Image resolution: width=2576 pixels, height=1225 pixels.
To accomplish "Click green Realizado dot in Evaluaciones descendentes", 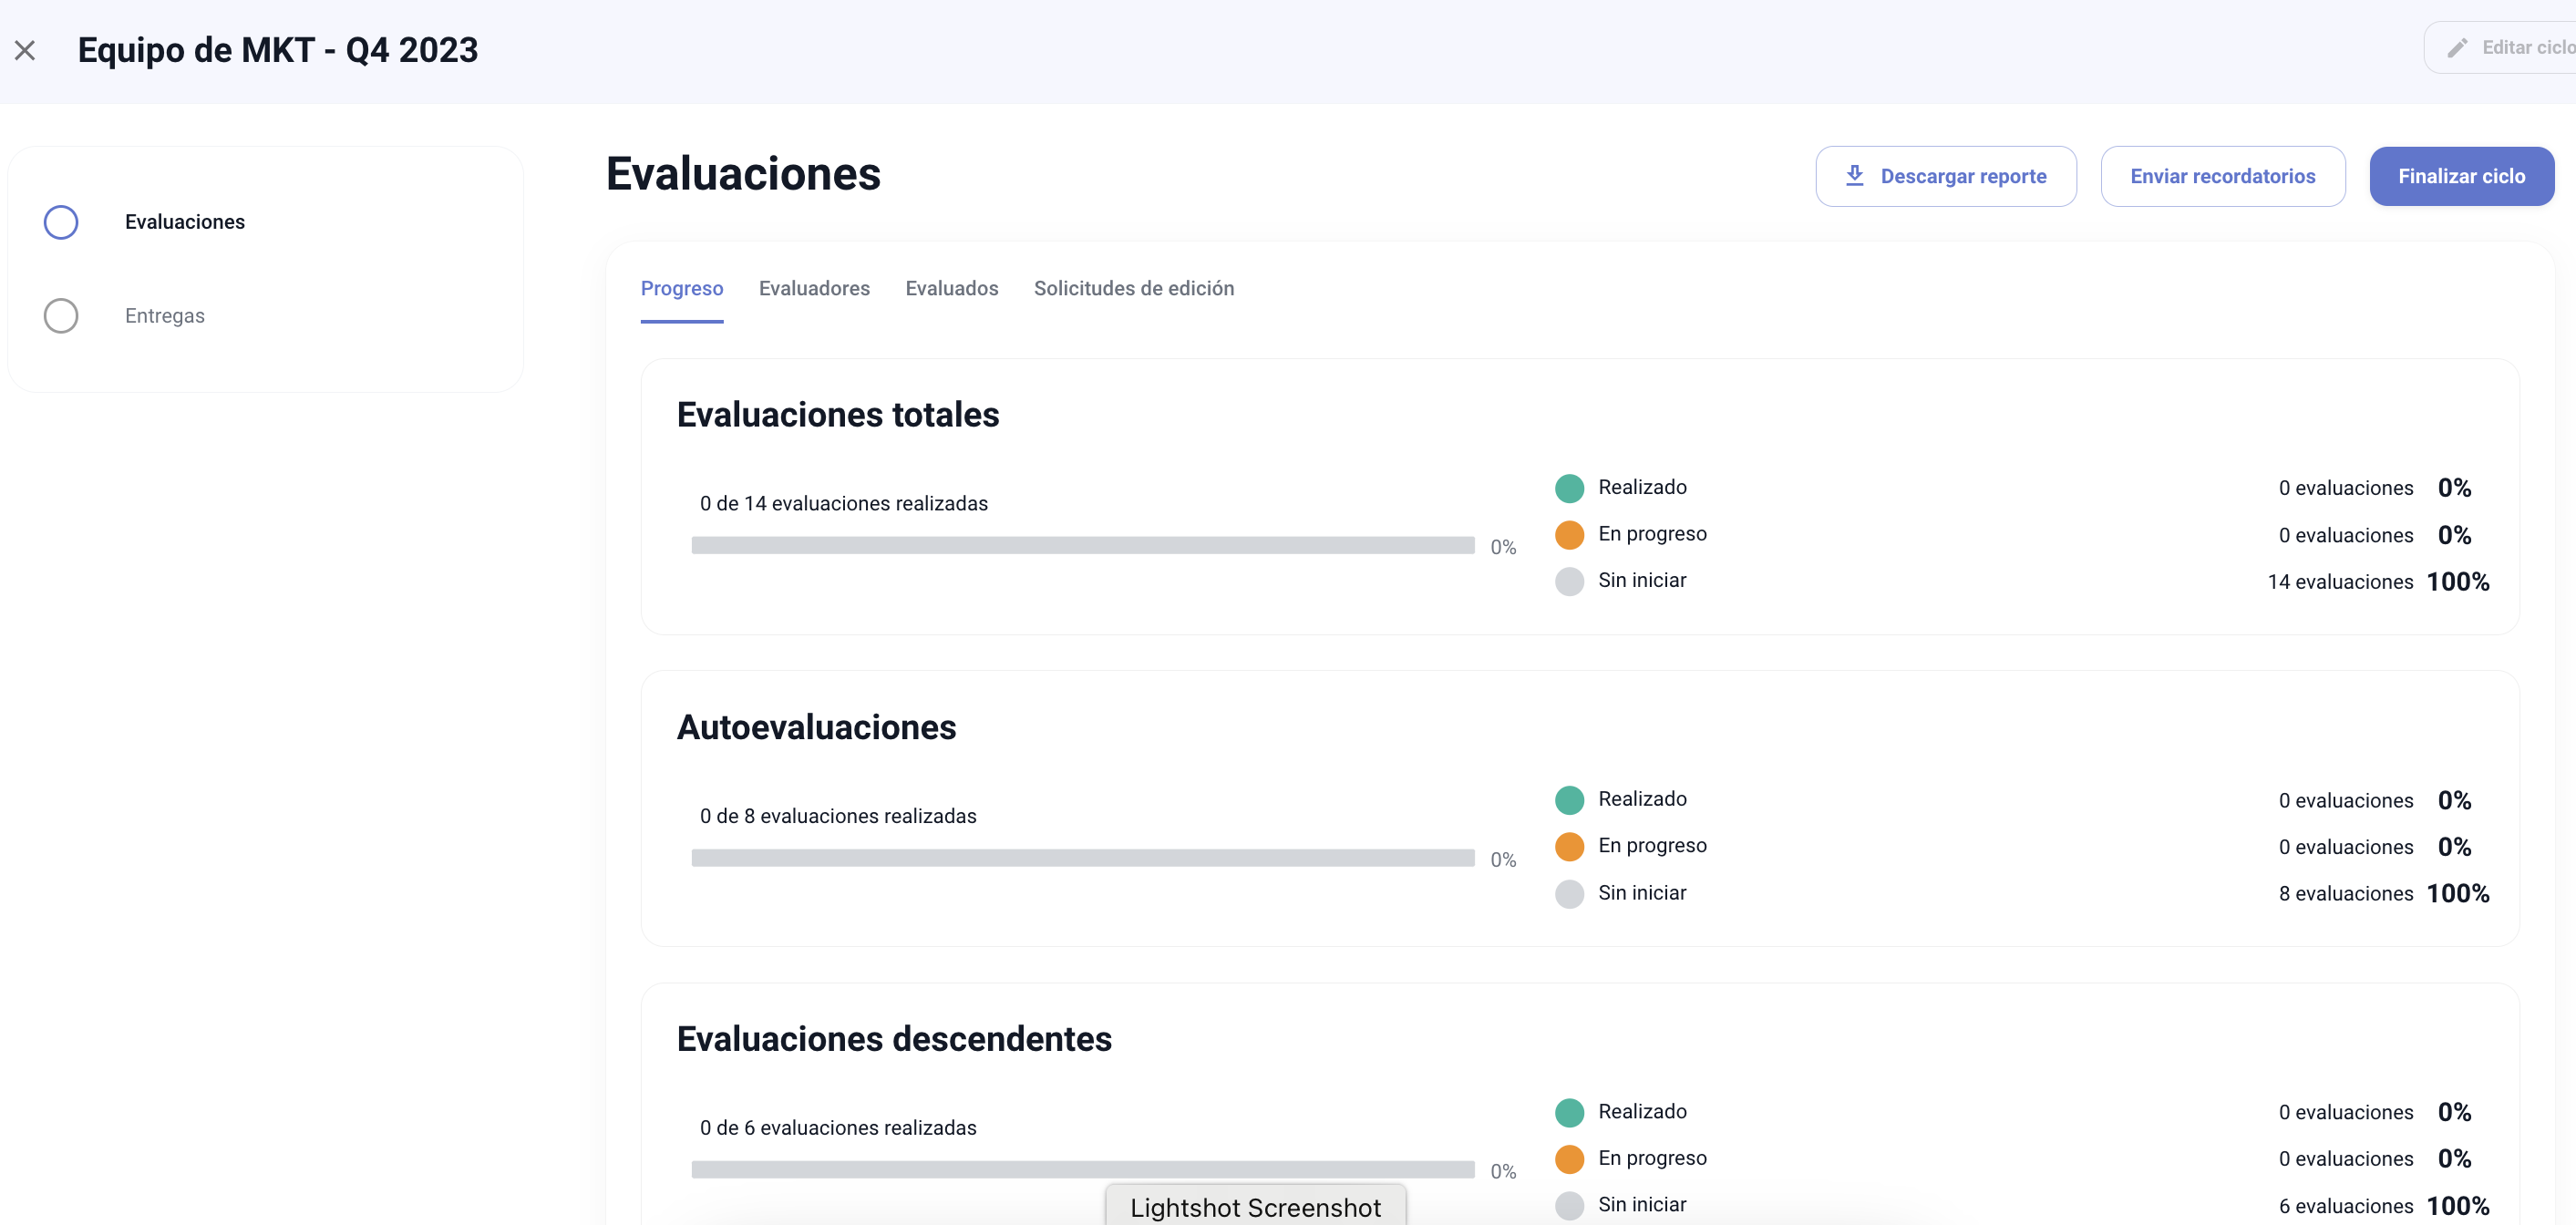I will coord(1569,1112).
